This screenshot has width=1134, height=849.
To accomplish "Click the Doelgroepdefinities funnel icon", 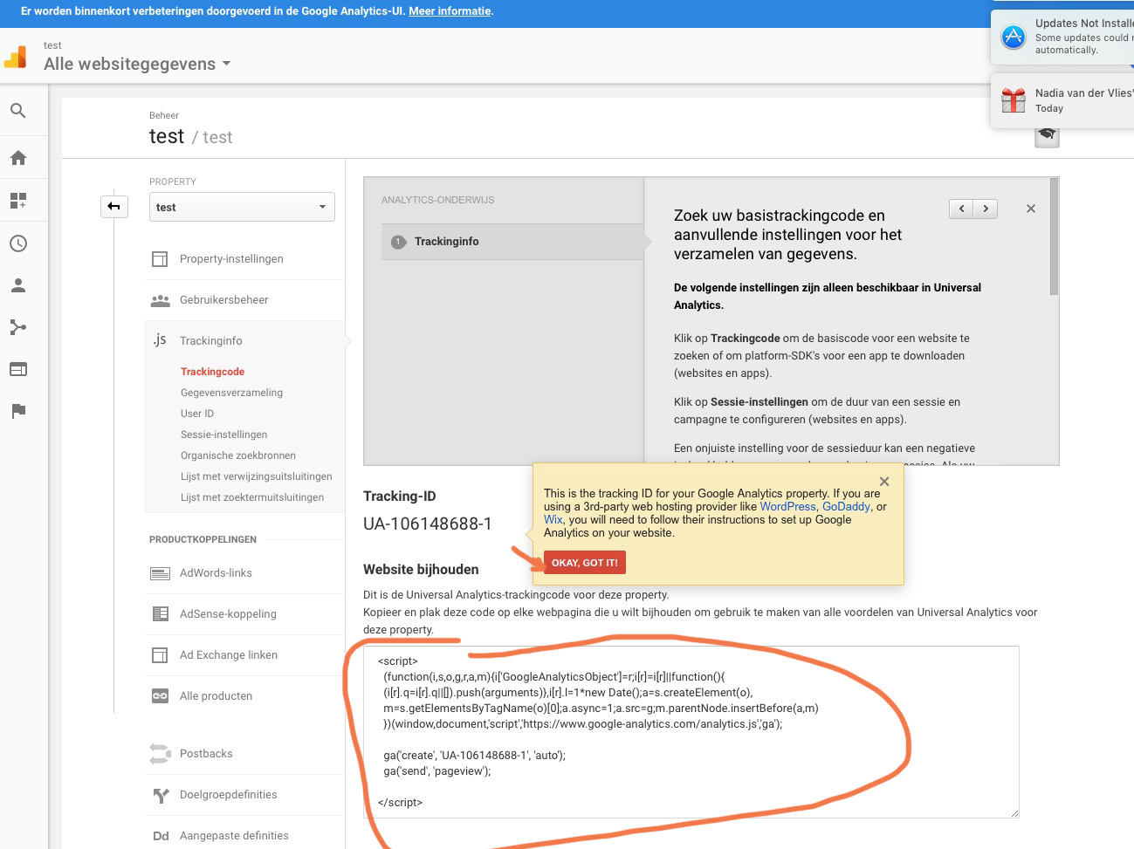I will (x=161, y=795).
